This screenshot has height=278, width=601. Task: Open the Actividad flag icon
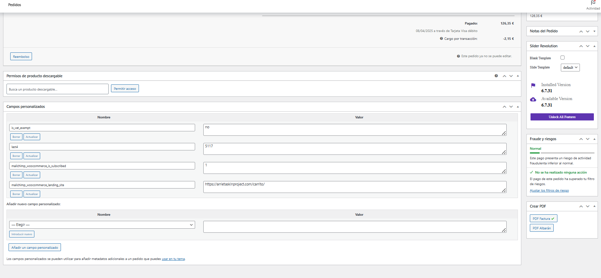tap(593, 2)
